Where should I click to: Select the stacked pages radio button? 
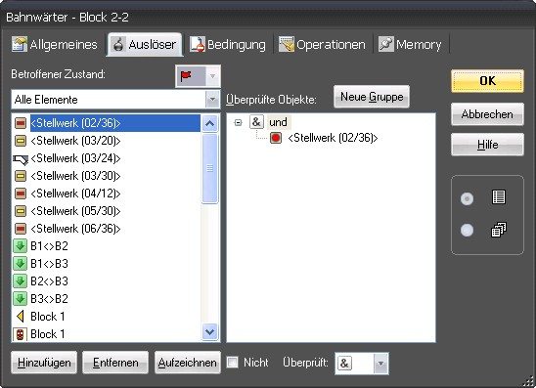pos(467,230)
